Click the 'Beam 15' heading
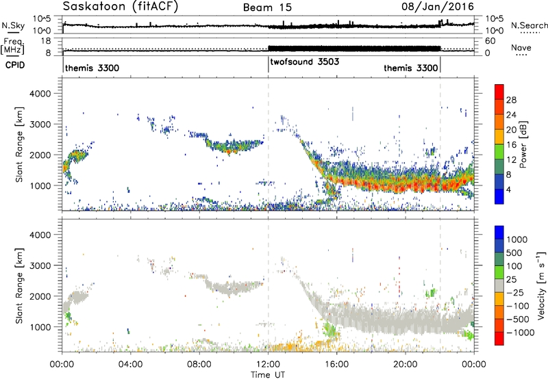This screenshot has height=379, width=548. 267,8
